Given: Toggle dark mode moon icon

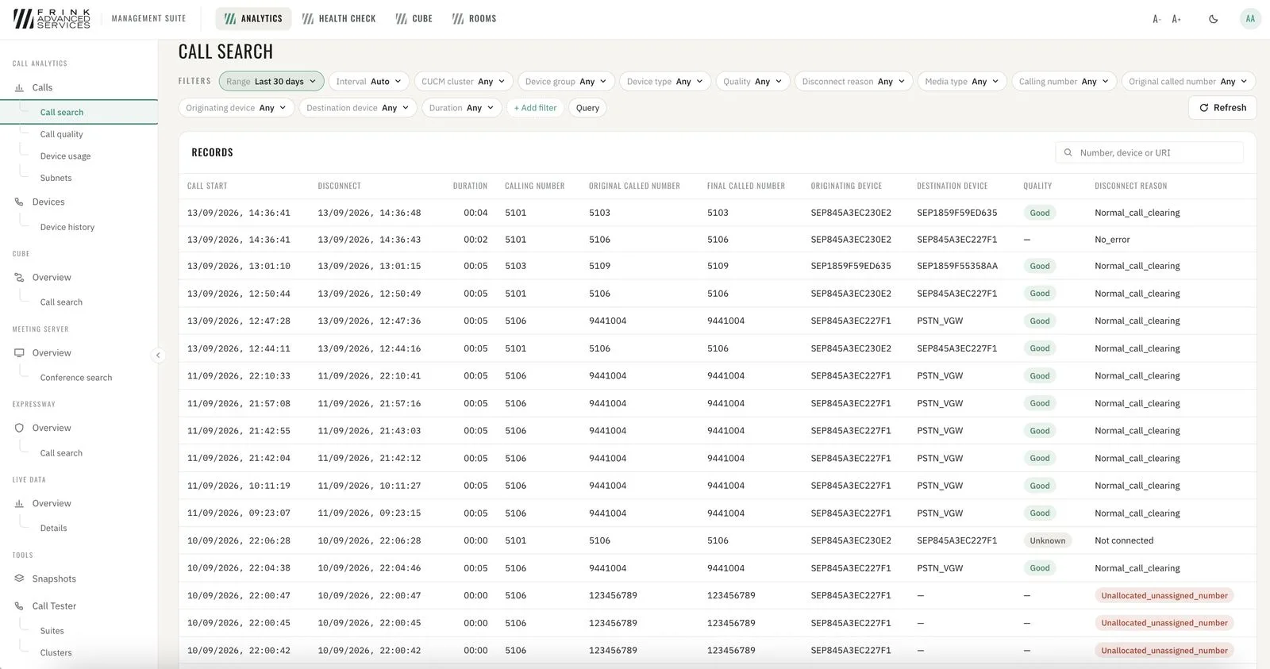Looking at the screenshot, I should (x=1213, y=19).
